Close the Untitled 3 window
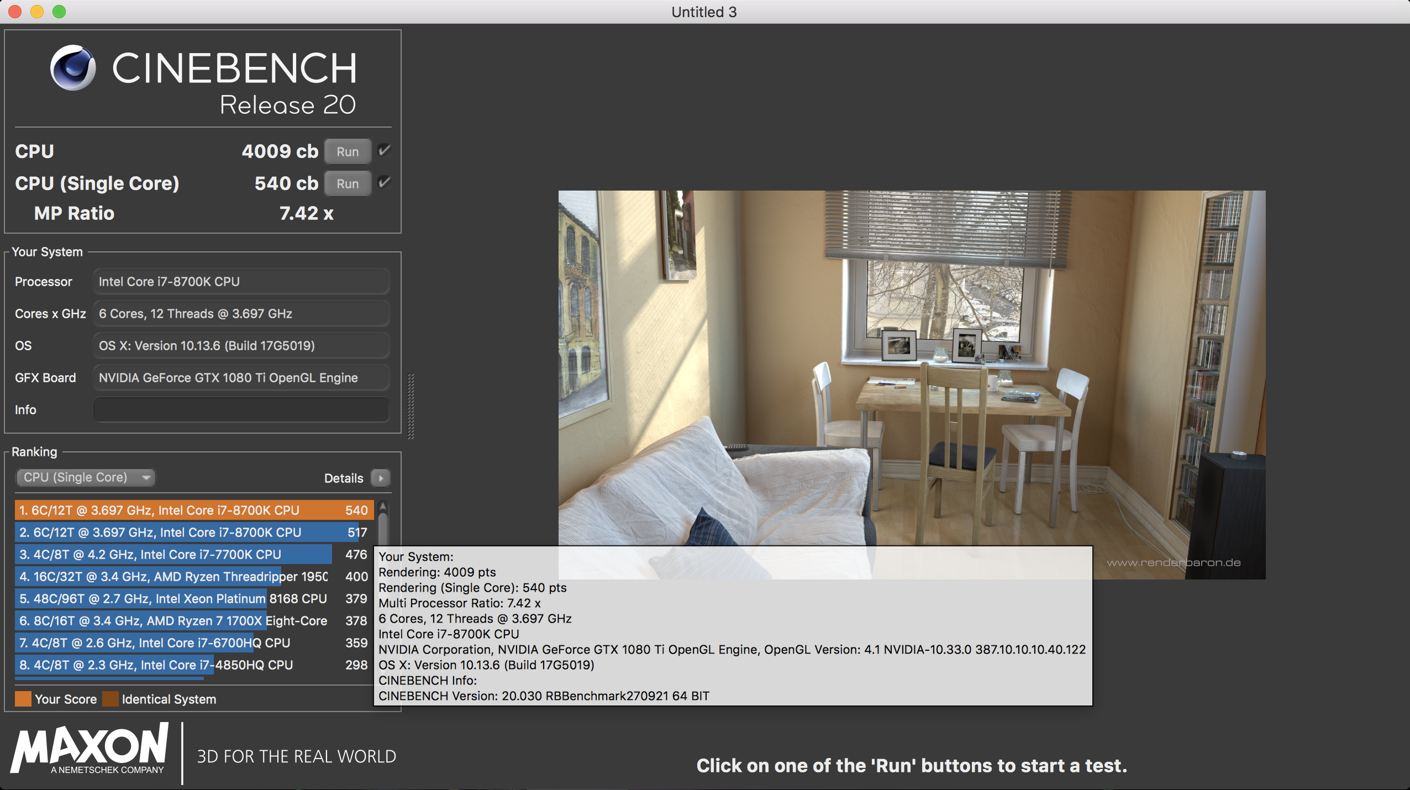The image size is (1410, 790). (x=15, y=12)
